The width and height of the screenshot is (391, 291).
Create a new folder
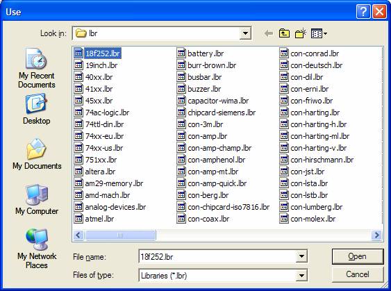click(301, 33)
